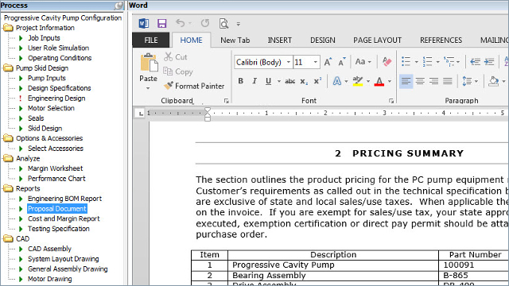The height and width of the screenshot is (286, 509).
Task: Click the Redo/Repeat icon
Action: (205, 23)
